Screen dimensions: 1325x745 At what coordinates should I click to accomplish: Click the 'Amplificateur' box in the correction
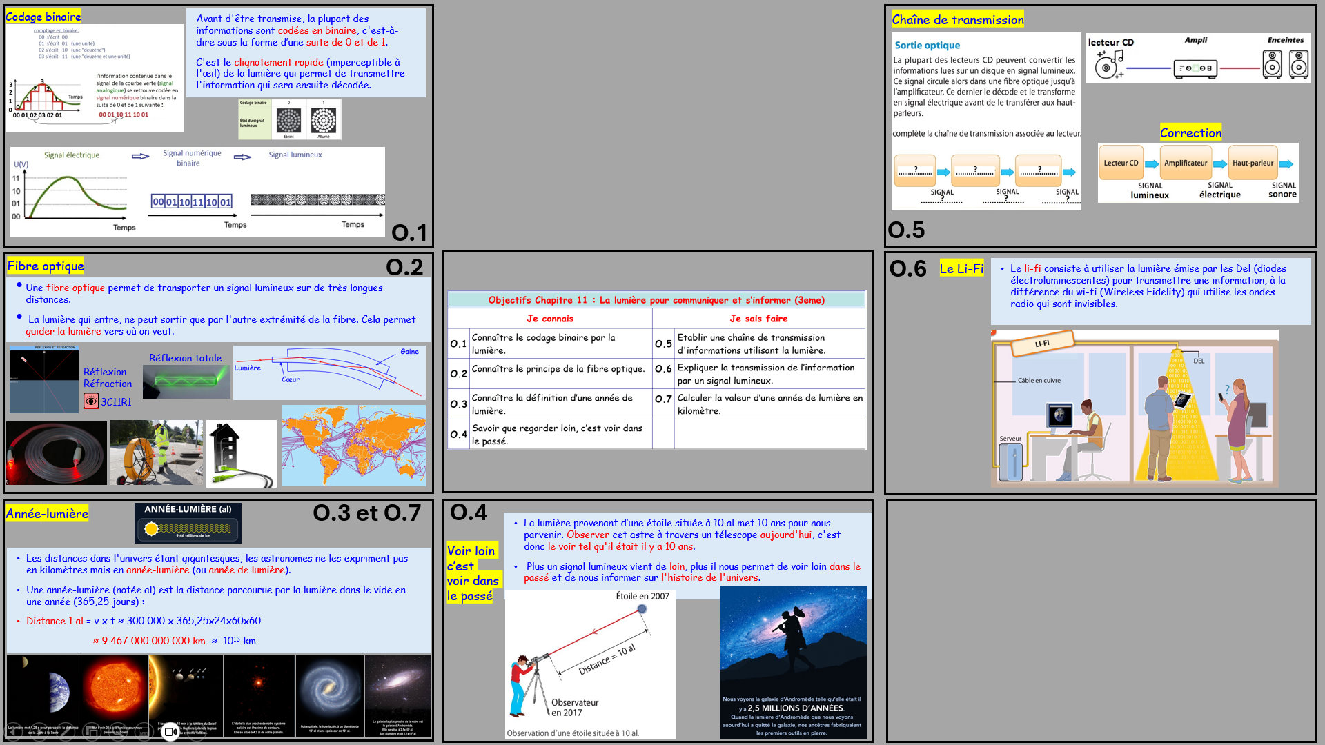point(1186,163)
